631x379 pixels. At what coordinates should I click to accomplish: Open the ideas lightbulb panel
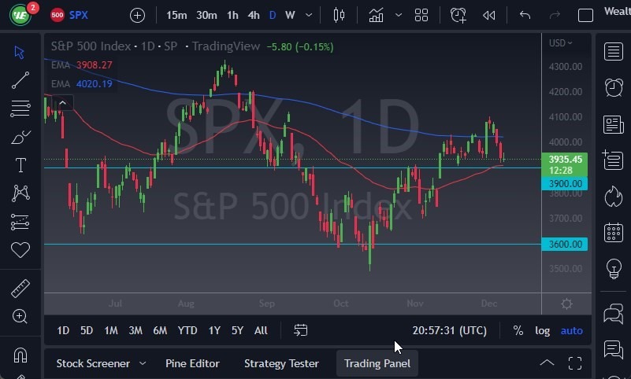coord(614,268)
